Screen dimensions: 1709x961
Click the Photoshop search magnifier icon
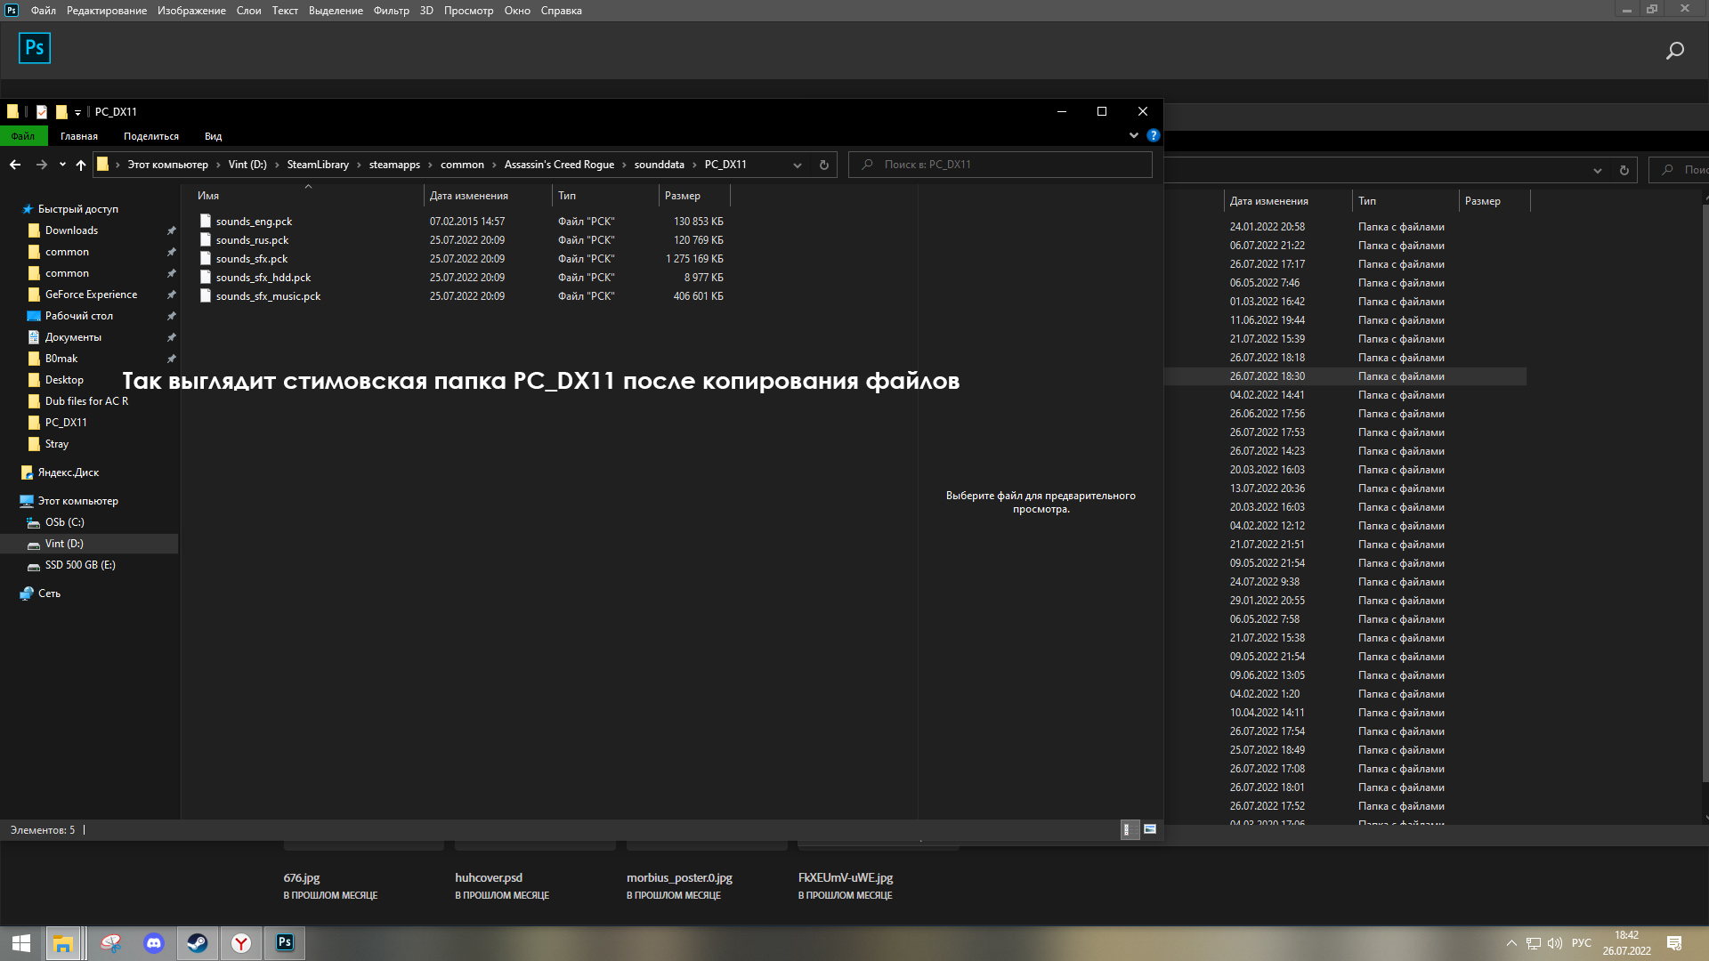coord(1674,51)
